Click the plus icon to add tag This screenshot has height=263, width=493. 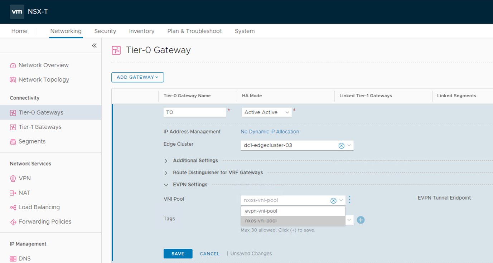(361, 220)
